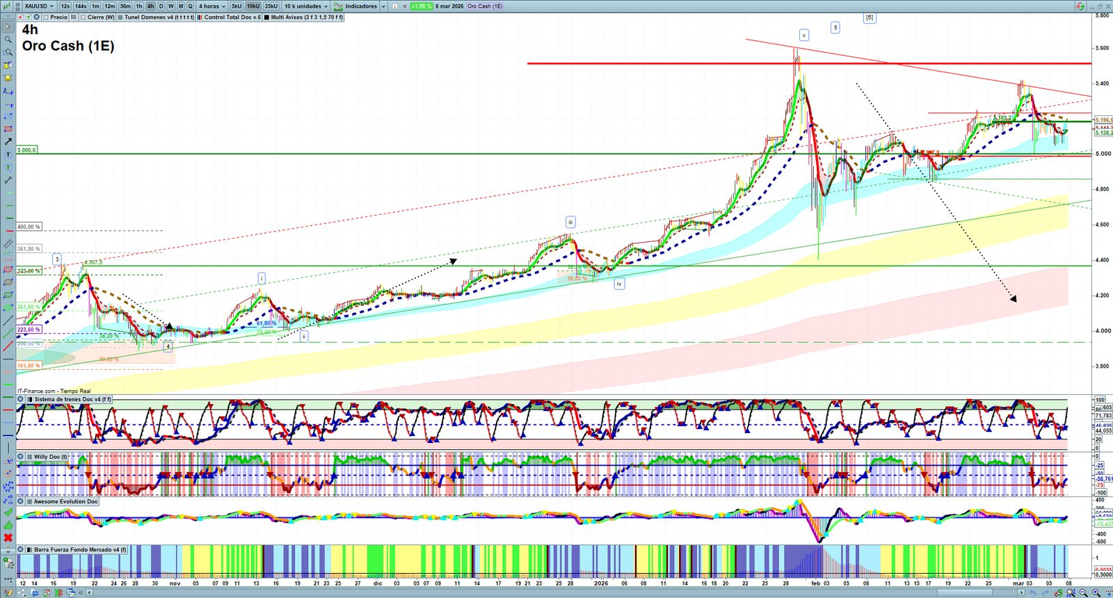This screenshot has width=1113, height=598.
Task: Select the ruler measurement tool
Action: (x=8, y=244)
